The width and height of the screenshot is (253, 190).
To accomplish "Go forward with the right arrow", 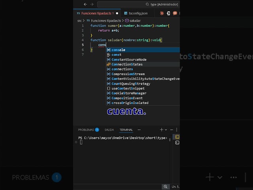I will 92,4.
